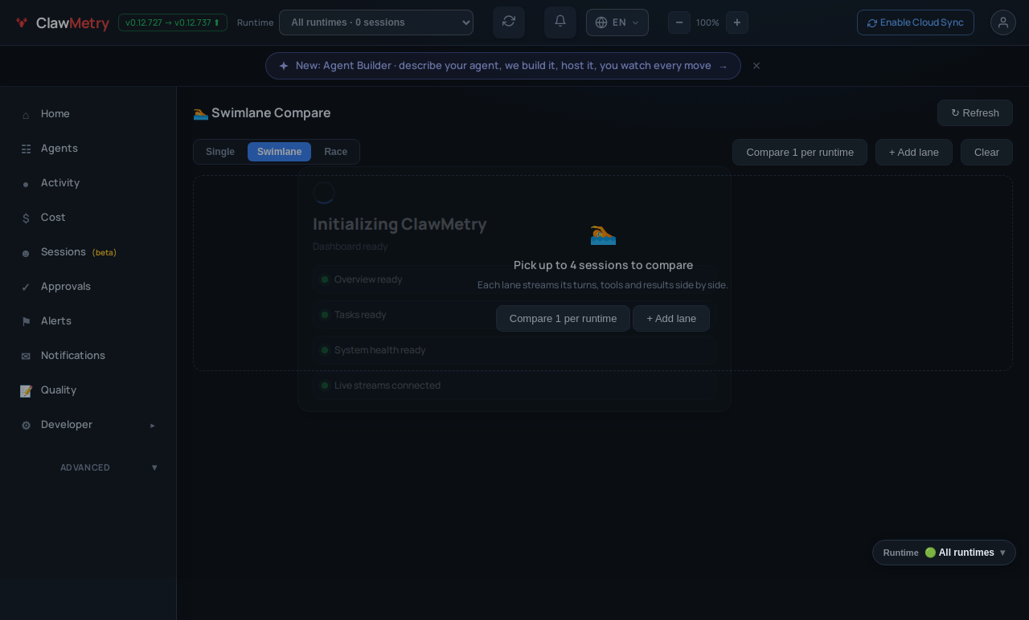The width and height of the screenshot is (1029, 620).
Task: Click the "Pick up to 4 sessions to compare" text
Action: click(x=603, y=265)
